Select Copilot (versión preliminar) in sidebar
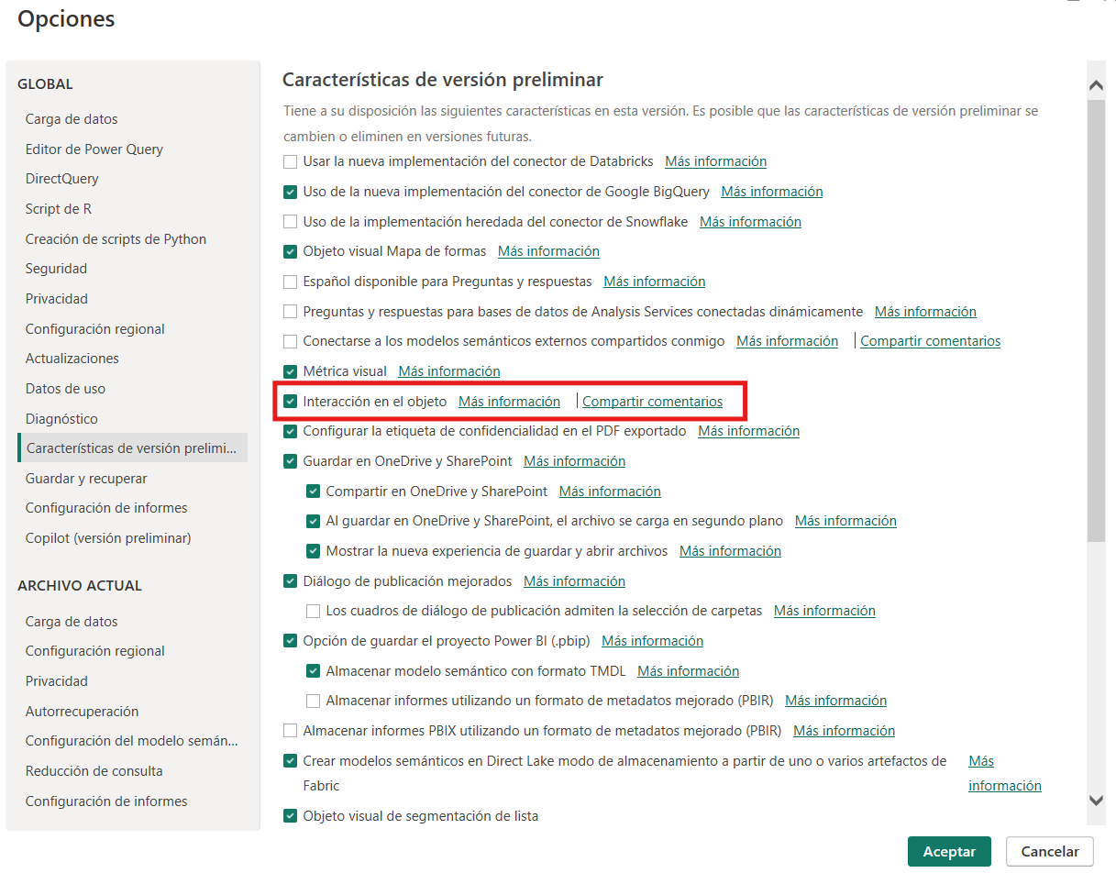This screenshot has height=873, width=1116. click(x=107, y=538)
